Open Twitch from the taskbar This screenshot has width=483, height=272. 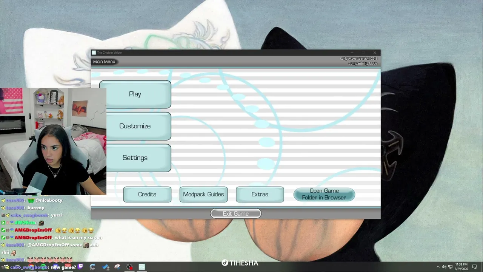[80, 267]
